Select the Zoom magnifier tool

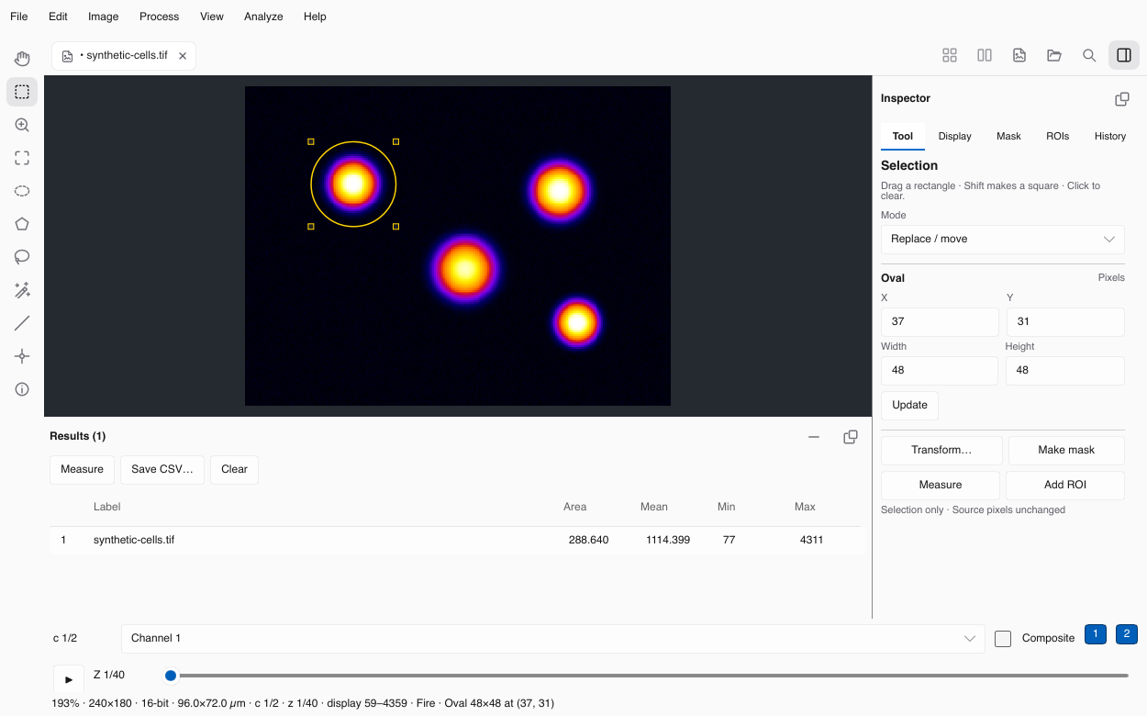pos(22,125)
